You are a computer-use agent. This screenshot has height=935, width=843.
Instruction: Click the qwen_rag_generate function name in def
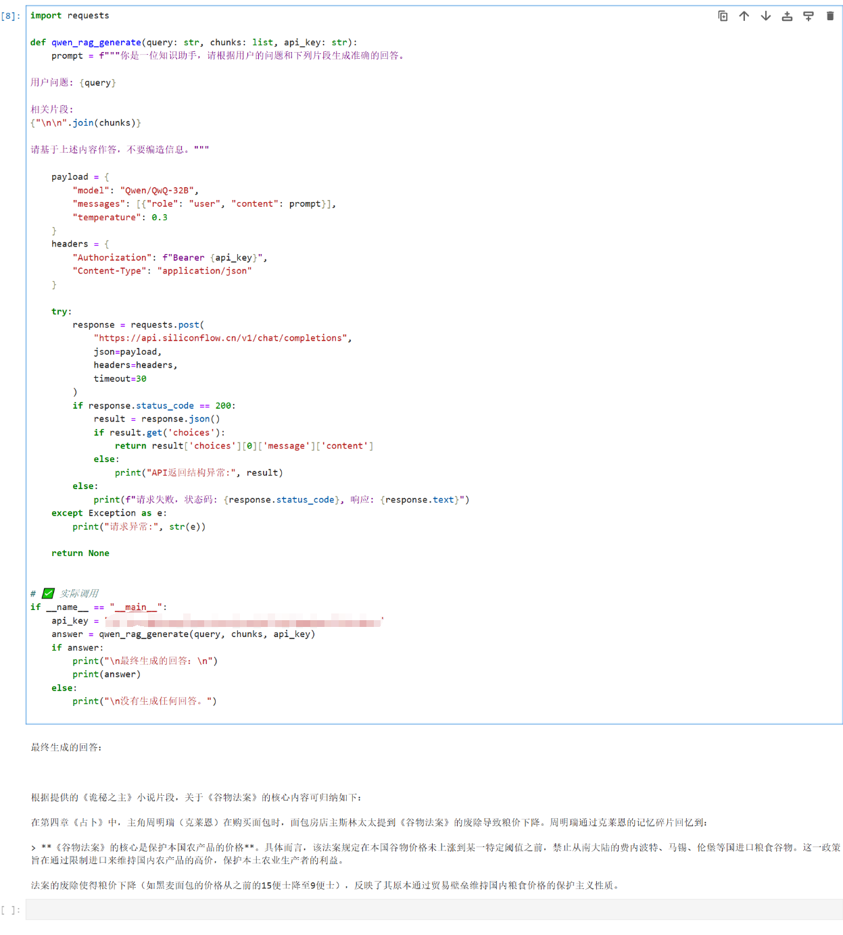[96, 43]
